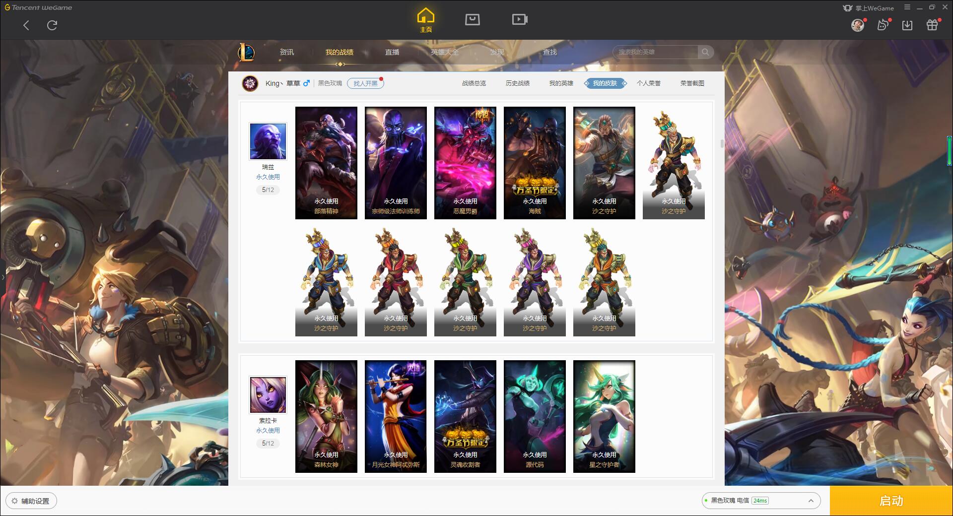953x516 pixels.
Task: Switch to the 查找 tab
Action: [550, 52]
